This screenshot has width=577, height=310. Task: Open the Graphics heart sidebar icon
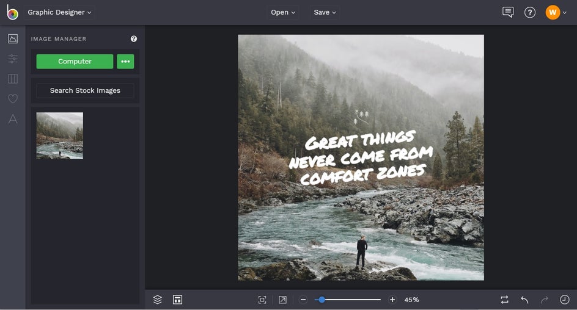click(x=13, y=98)
